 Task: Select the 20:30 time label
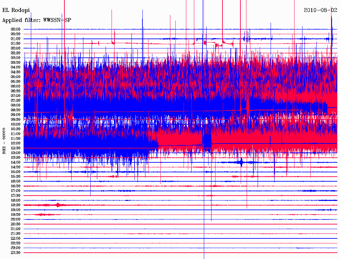pyautogui.click(x=16, y=224)
